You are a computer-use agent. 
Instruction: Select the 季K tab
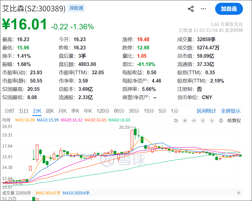75,111
